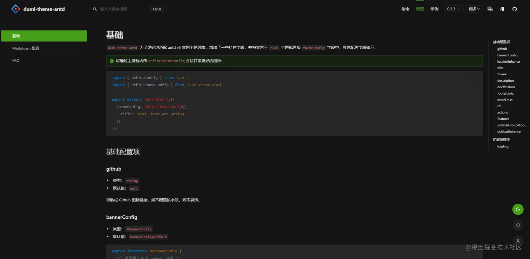Open the GitHub repository icon
Screen dimensions: 530x259
click(514, 9)
